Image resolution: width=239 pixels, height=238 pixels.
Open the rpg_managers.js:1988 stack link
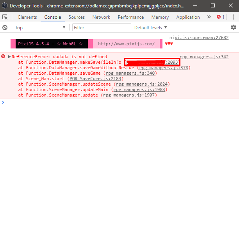tap(139, 90)
